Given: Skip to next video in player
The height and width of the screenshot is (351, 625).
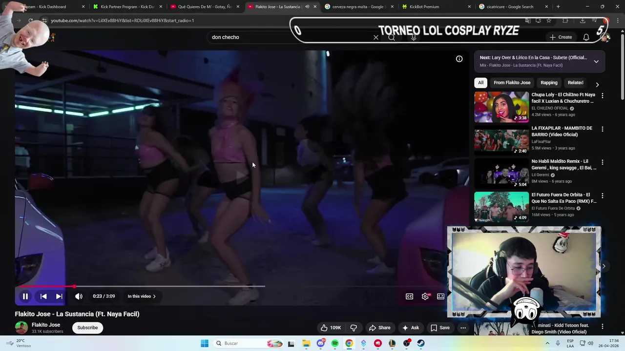Looking at the screenshot, I should click(59, 296).
